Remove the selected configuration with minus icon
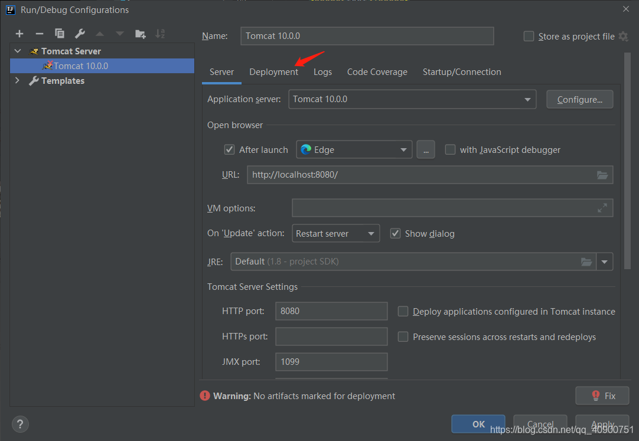This screenshot has width=639, height=441. coord(40,34)
